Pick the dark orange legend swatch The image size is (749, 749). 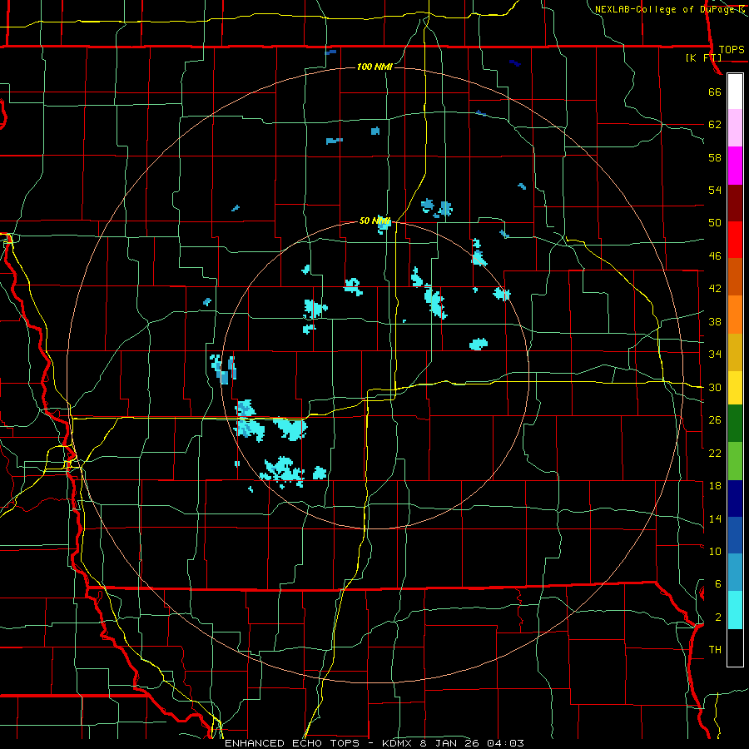[735, 277]
